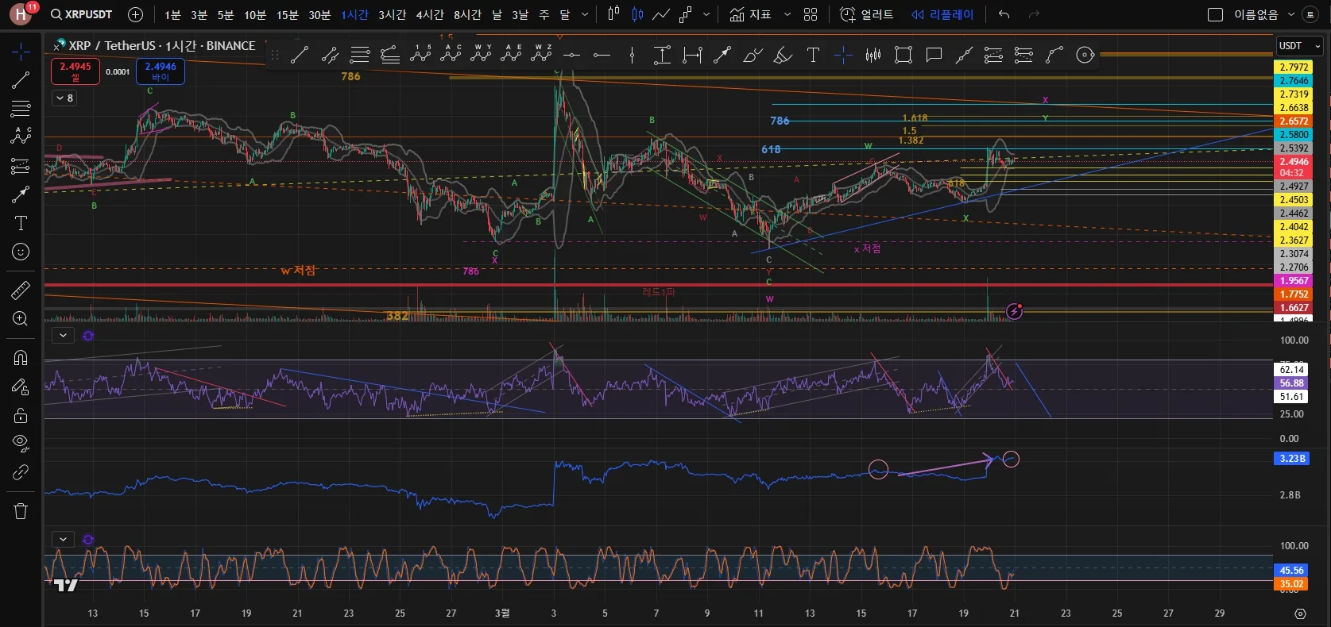Open the forecasting and measurement tools
The height and width of the screenshot is (627, 1331).
click(21, 166)
